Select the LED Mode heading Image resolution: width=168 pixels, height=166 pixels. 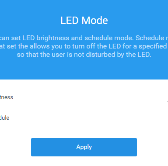point(84,21)
